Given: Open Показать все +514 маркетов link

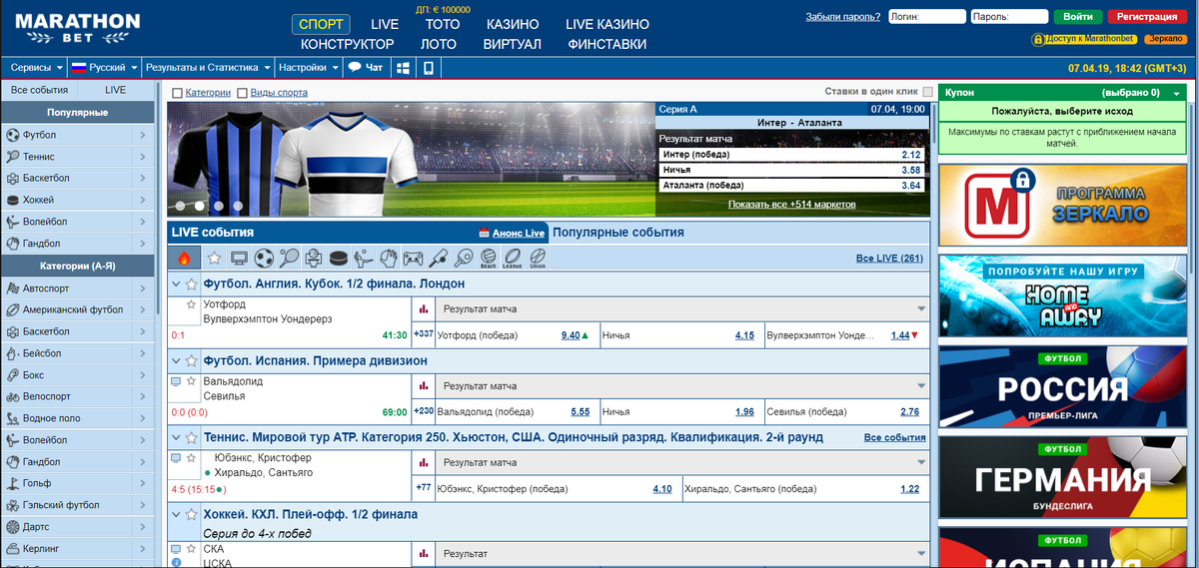Looking at the screenshot, I should click(792, 204).
